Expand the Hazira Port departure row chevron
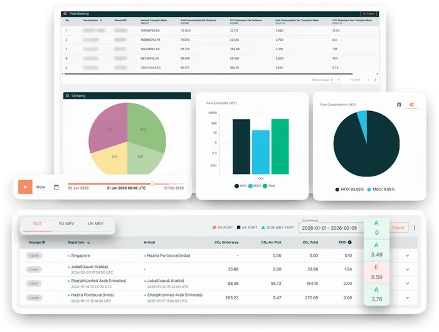Viewport: 439px width, 332px height. click(x=408, y=298)
